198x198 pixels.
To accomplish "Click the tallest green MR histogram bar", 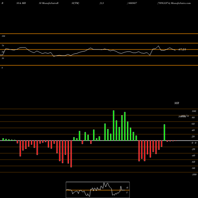I will tap(114, 126).
